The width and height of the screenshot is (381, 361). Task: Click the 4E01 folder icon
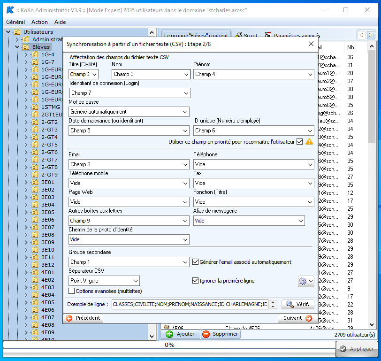click(35, 272)
